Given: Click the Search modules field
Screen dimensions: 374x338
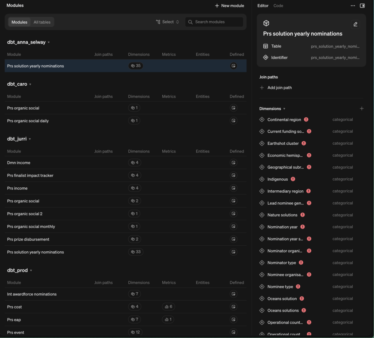Looking at the screenshot, I should [x=214, y=22].
